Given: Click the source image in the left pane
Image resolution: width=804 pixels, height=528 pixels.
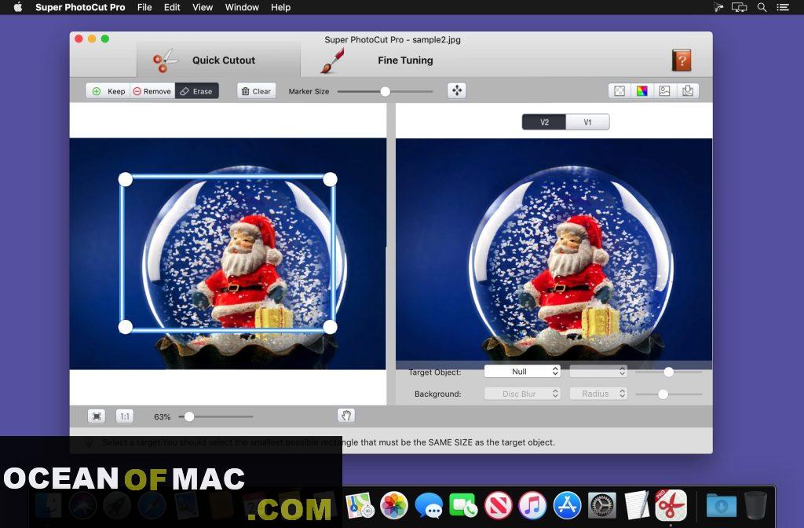Looking at the screenshot, I should (x=228, y=254).
